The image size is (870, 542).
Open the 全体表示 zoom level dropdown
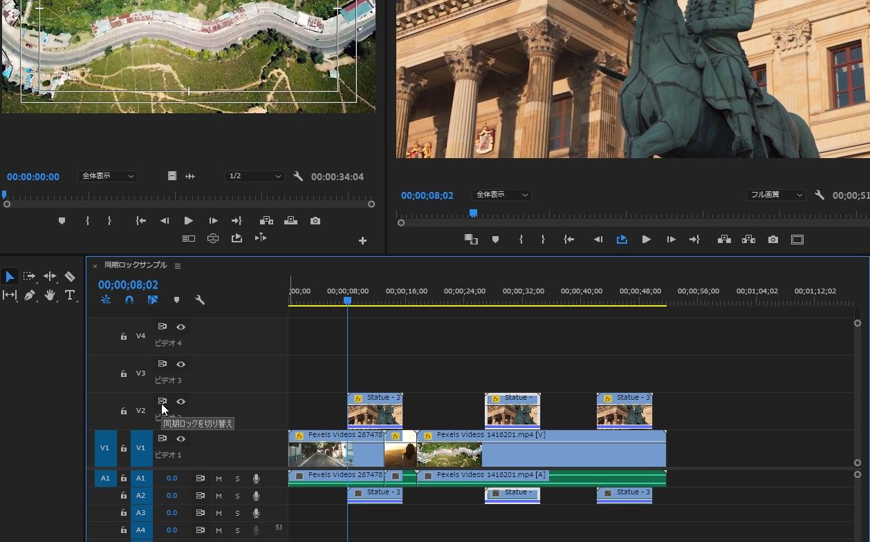501,194
